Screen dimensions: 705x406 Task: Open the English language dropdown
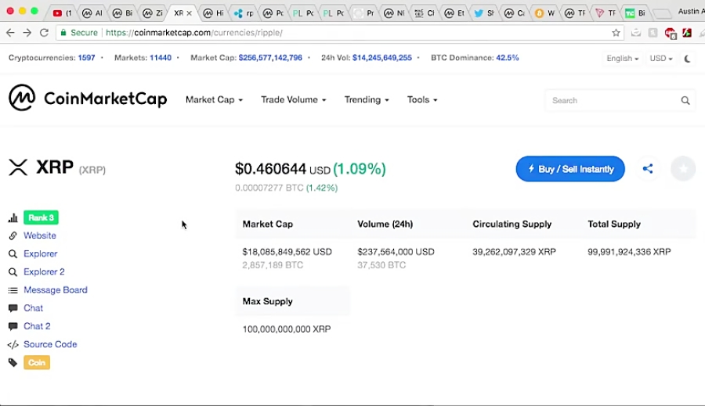pos(622,59)
